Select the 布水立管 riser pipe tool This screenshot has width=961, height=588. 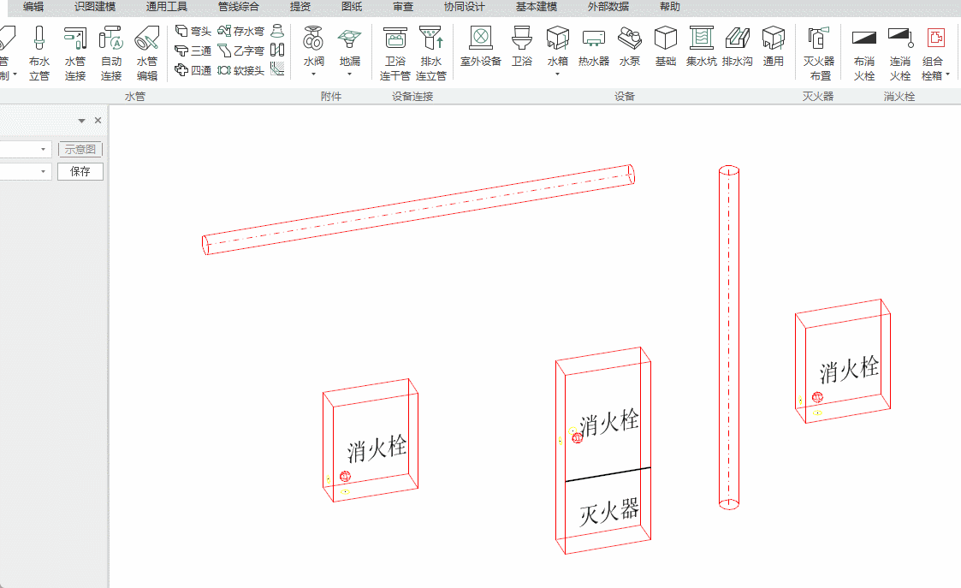tap(39, 53)
